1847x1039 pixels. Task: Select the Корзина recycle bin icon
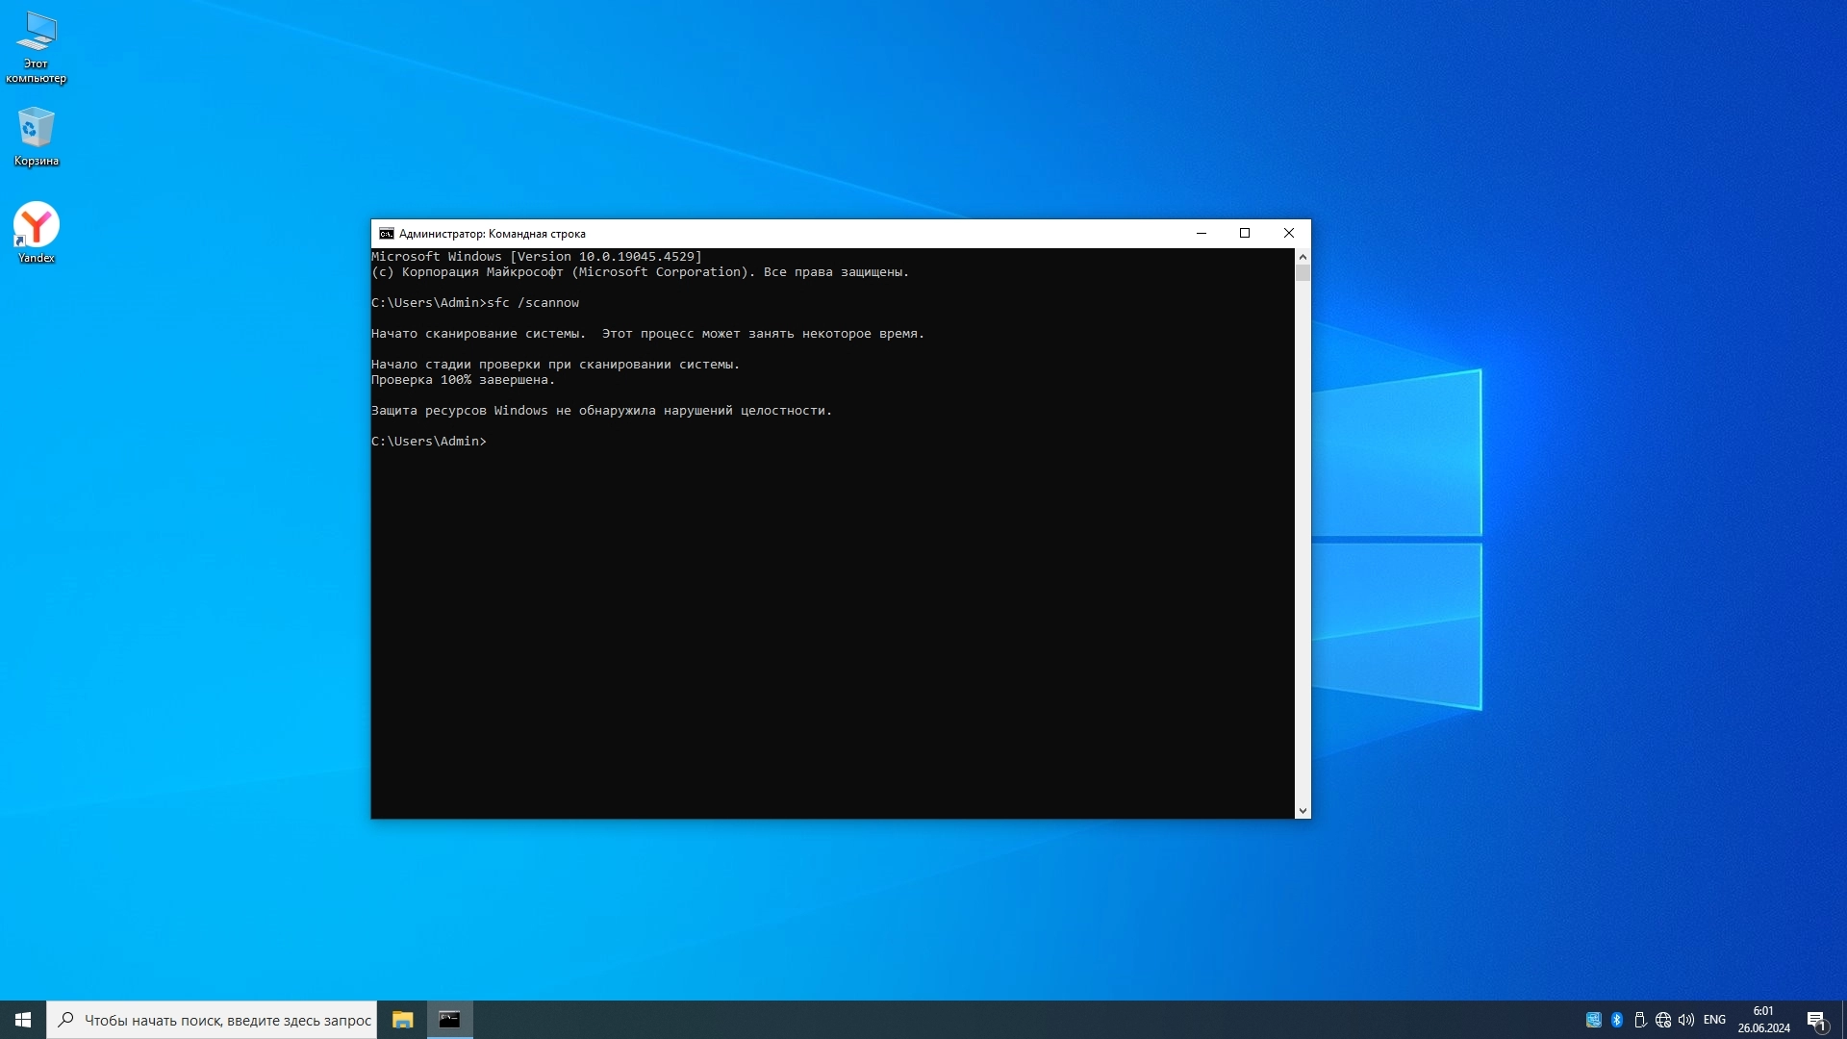(x=36, y=136)
